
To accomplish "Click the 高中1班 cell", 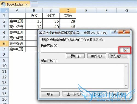I will click(17, 21).
